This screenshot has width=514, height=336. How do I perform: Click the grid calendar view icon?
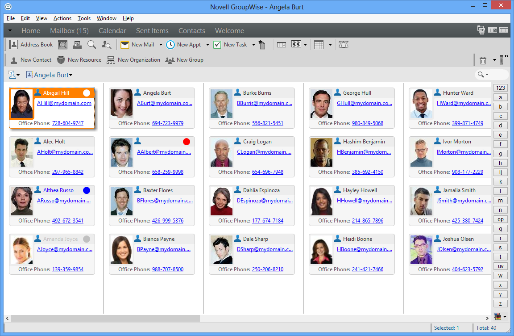(319, 45)
